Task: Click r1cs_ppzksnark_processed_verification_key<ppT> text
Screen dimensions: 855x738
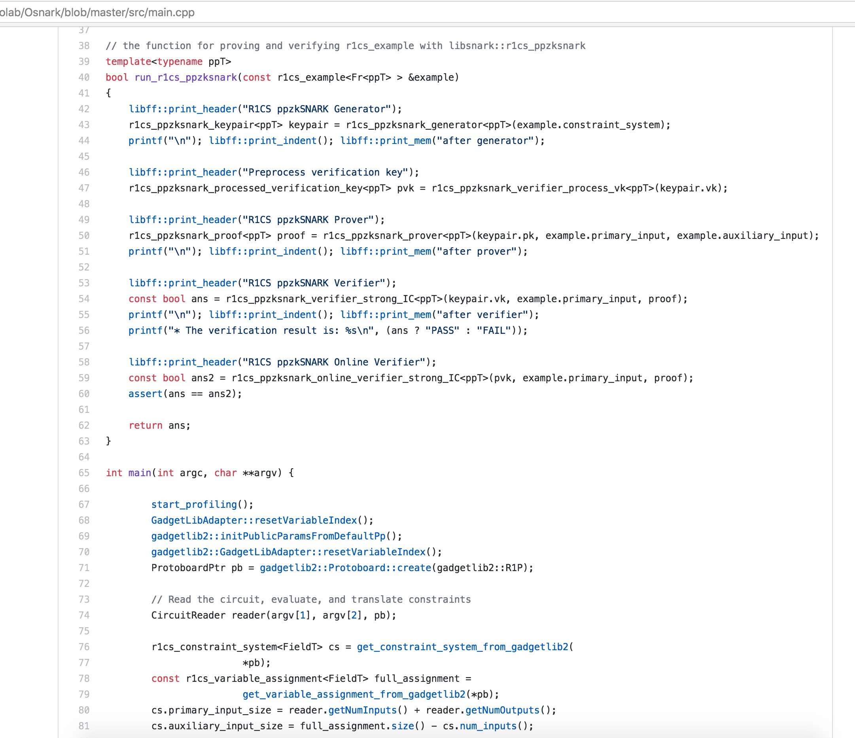Action: click(x=260, y=188)
